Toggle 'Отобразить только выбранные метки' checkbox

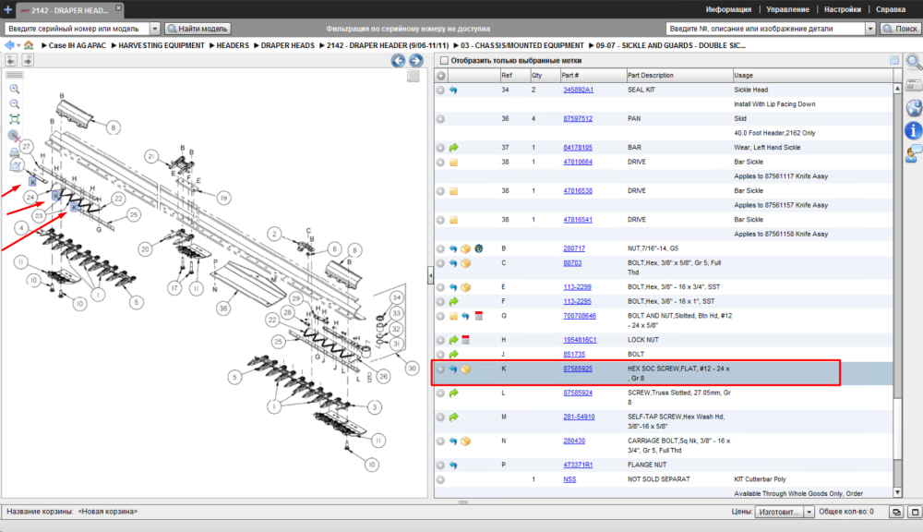(x=445, y=61)
